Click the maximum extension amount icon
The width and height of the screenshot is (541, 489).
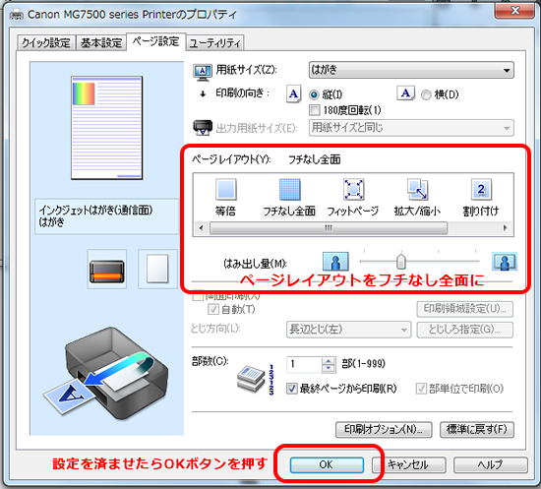click(505, 262)
